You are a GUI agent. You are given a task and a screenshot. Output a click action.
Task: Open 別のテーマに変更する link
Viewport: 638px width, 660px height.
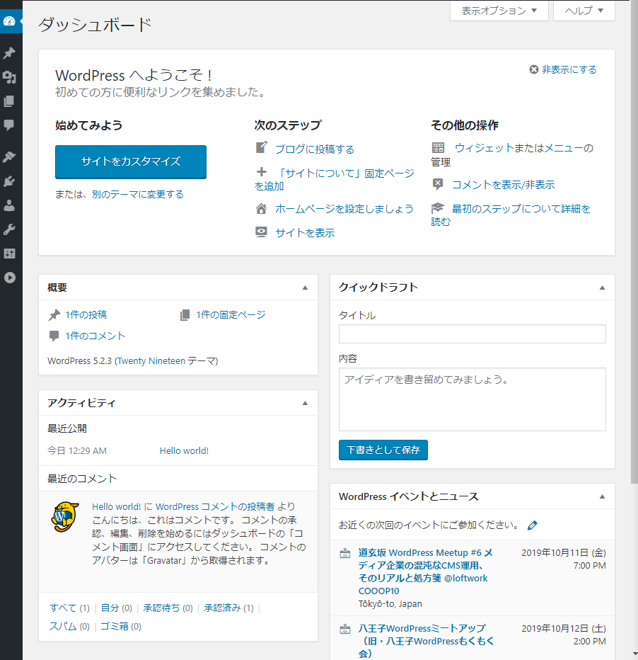pos(138,195)
